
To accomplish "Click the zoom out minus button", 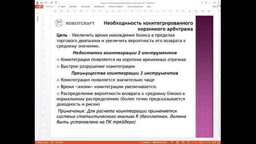I will (x=192, y=142).
